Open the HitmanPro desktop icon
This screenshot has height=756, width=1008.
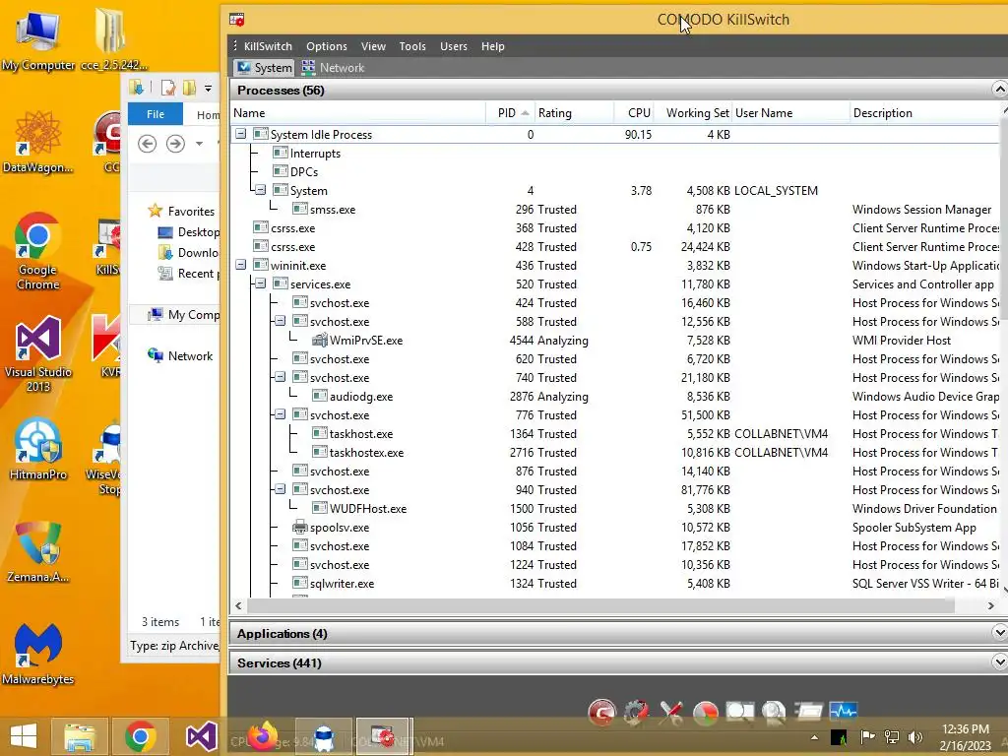(37, 449)
